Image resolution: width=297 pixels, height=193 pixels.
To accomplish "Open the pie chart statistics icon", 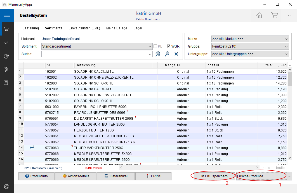I will pyautogui.click(x=7, y=56).
